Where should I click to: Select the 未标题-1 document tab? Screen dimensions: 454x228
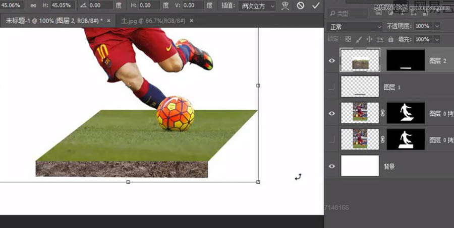[x=54, y=21]
